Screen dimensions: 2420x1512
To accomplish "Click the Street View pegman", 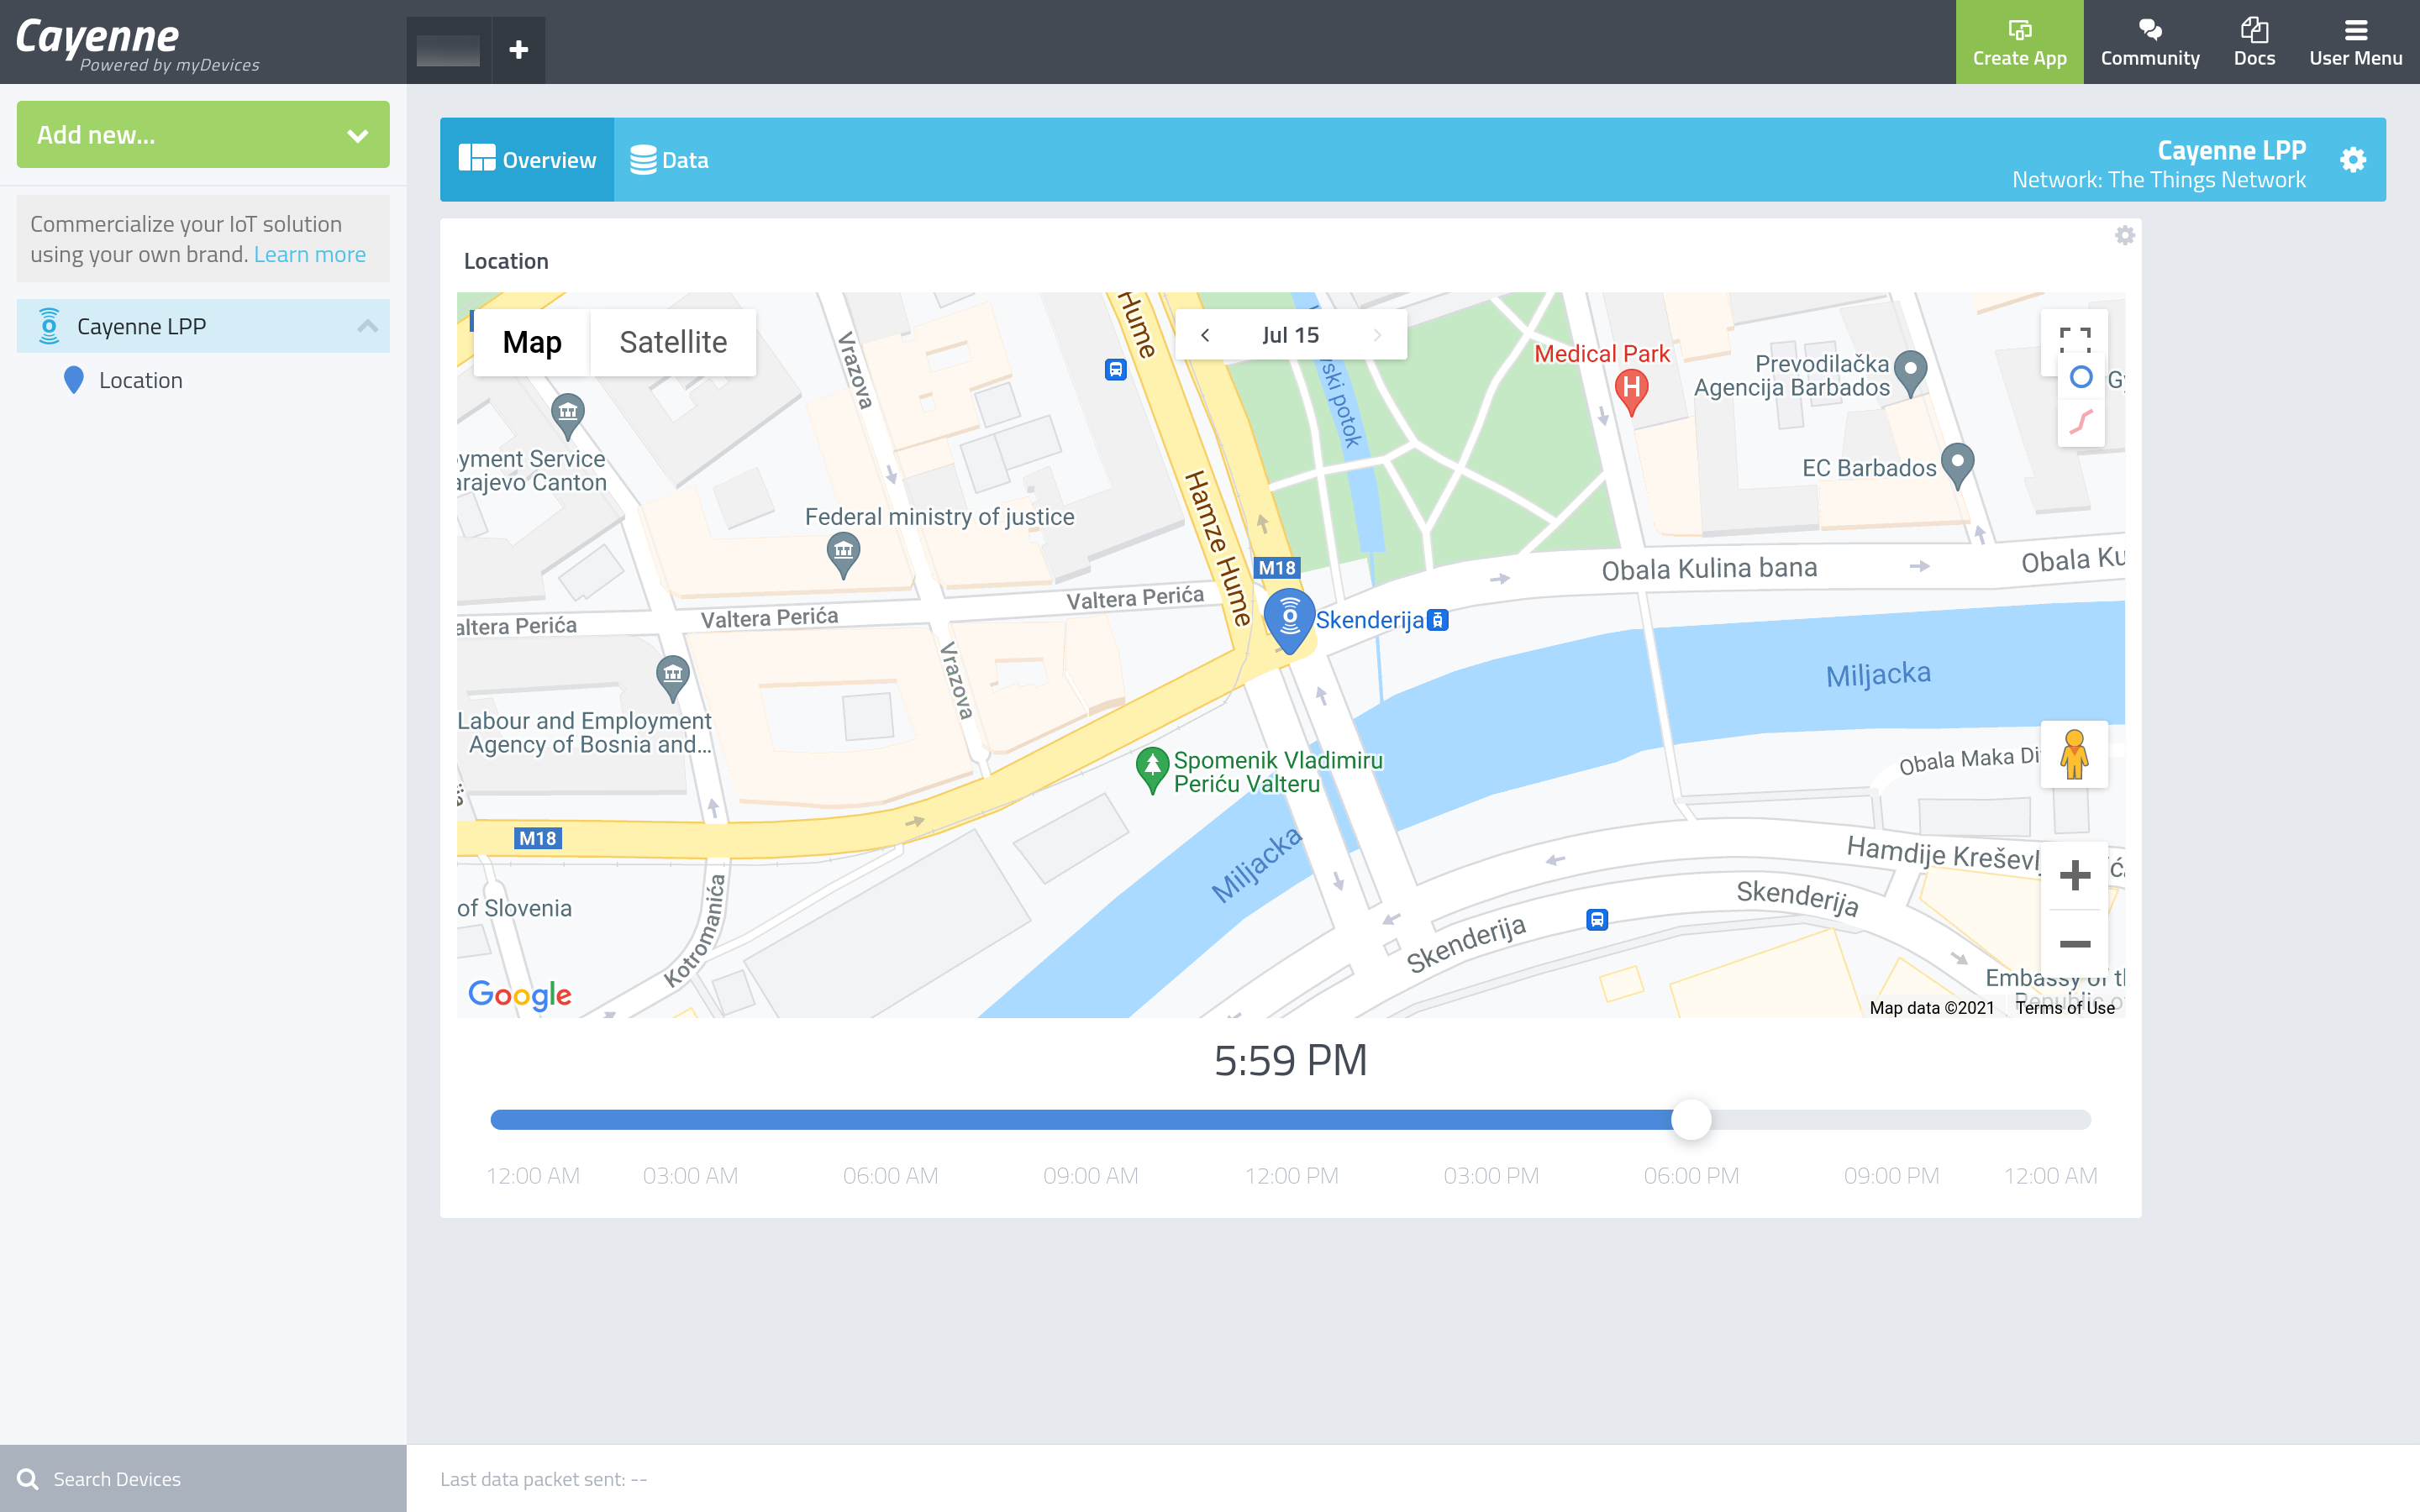I will (x=2074, y=755).
